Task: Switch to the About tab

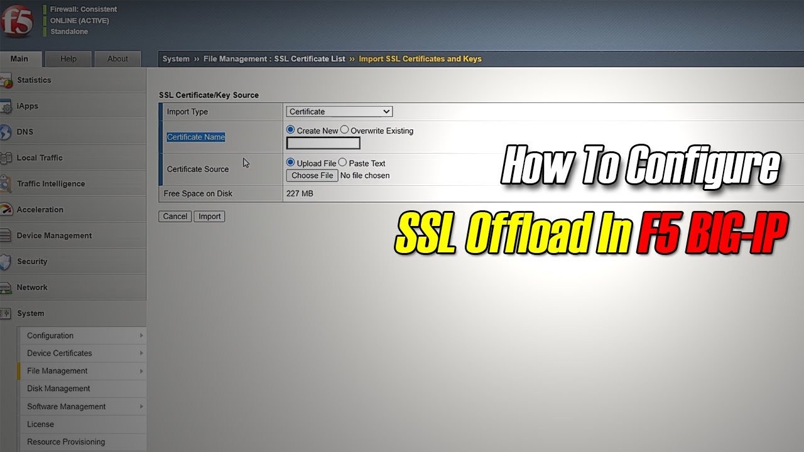Action: [117, 59]
